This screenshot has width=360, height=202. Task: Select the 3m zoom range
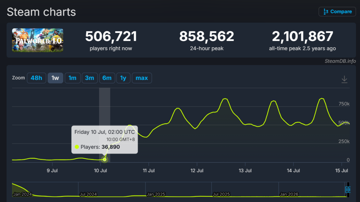click(90, 78)
